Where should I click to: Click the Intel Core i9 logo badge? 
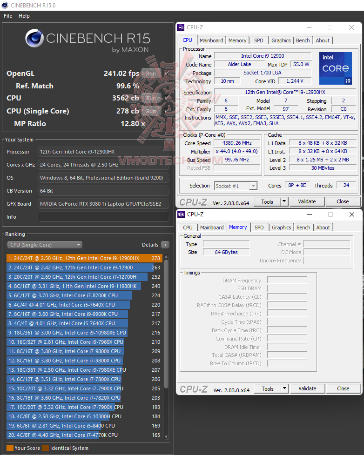pos(335,68)
